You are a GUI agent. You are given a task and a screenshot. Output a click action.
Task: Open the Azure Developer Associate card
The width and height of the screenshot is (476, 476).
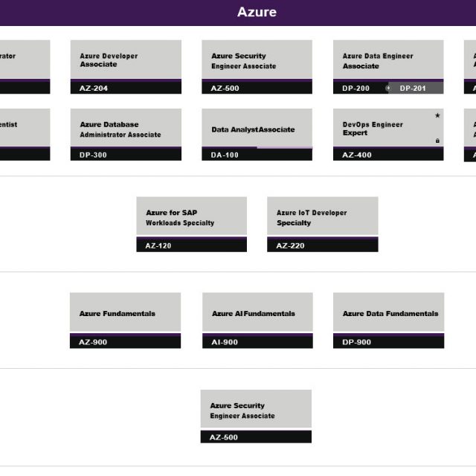pos(125,60)
